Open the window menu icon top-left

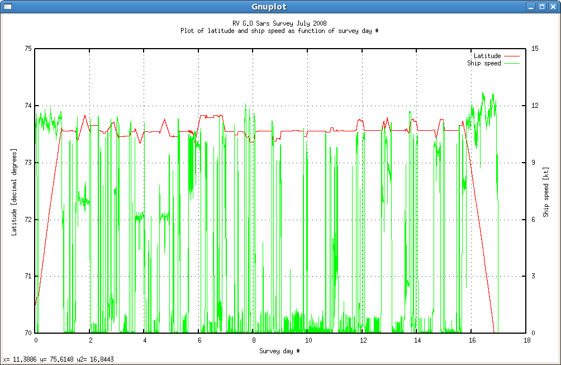point(8,6)
